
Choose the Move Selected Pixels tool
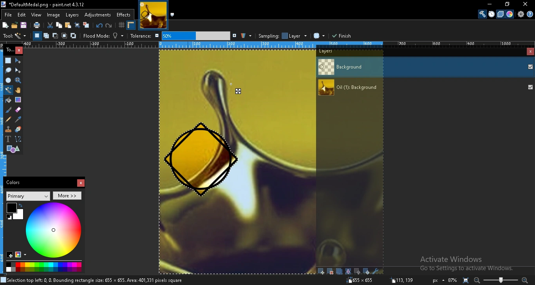pos(18,61)
